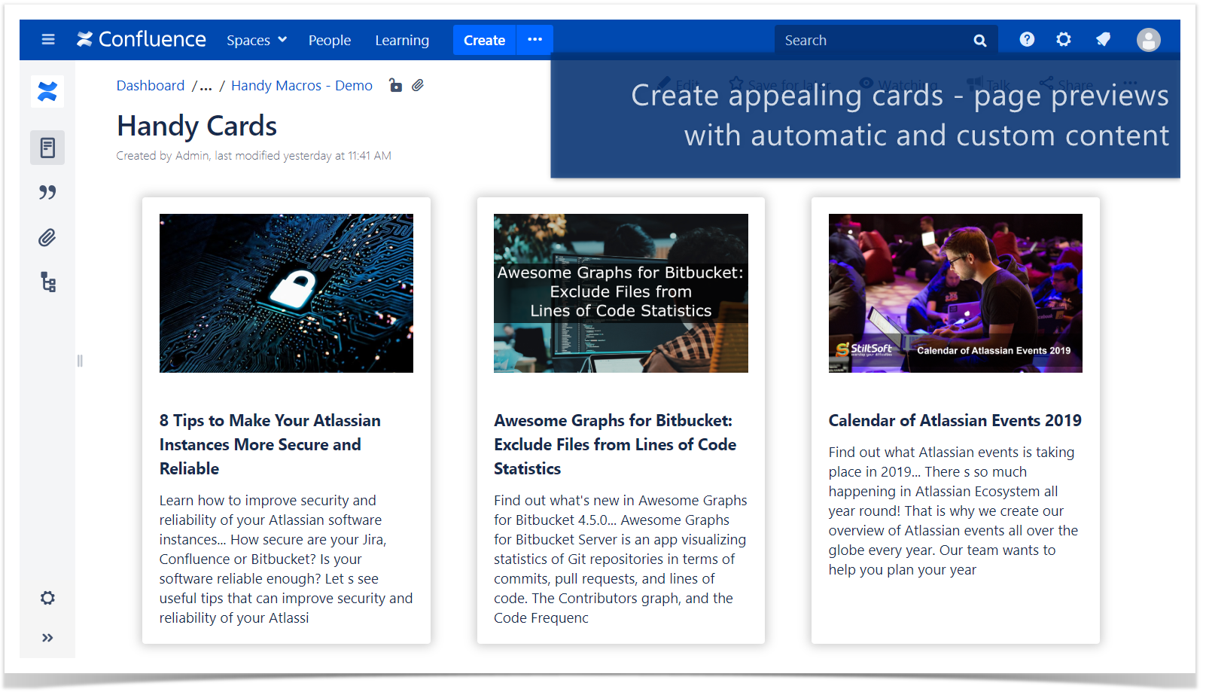Open the page tree icon in sidebar
The height and width of the screenshot is (695, 1206).
tap(47, 282)
